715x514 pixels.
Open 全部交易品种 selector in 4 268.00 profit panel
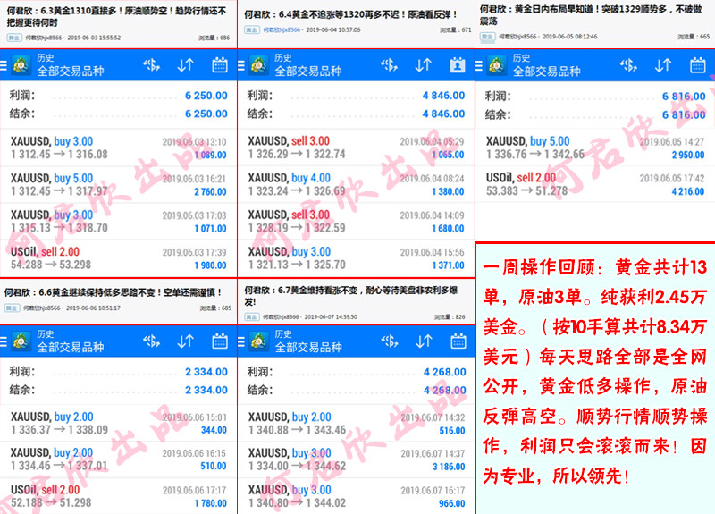[x=308, y=347]
